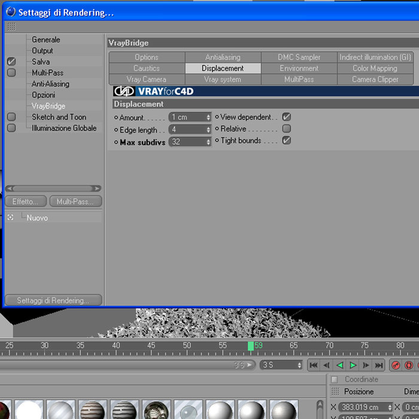Jump to the end of the animation
Image resolution: width=419 pixels, height=419 pixels.
pyautogui.click(x=379, y=365)
